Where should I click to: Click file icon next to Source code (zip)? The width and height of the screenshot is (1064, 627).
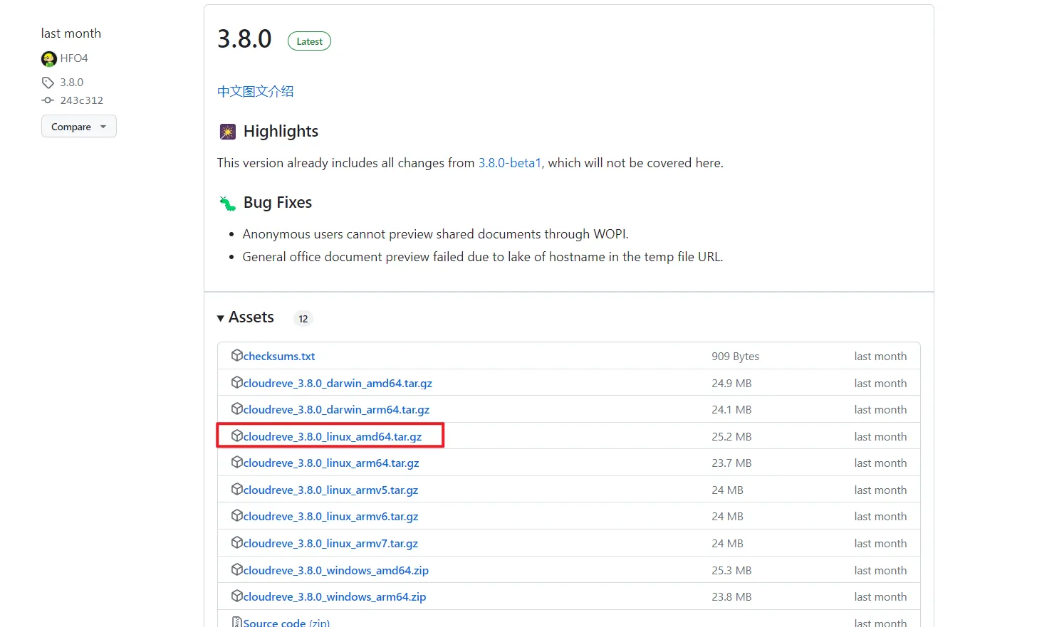click(x=237, y=622)
